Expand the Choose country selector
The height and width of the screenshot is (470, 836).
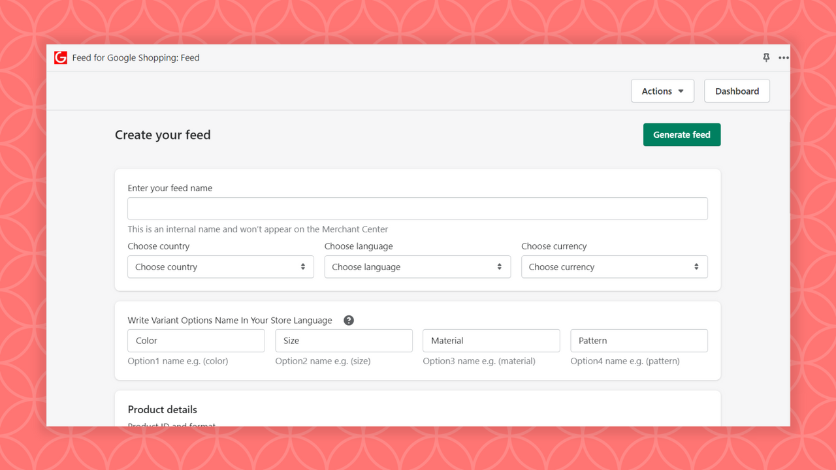(220, 266)
